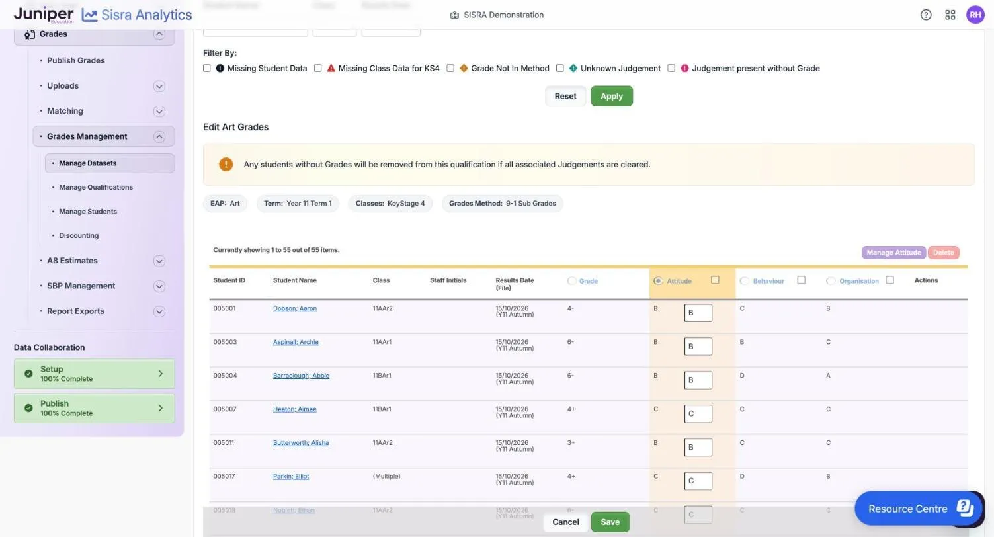Click the Attitude input for Heaton; Aimee
The height and width of the screenshot is (537, 994).
(x=698, y=414)
